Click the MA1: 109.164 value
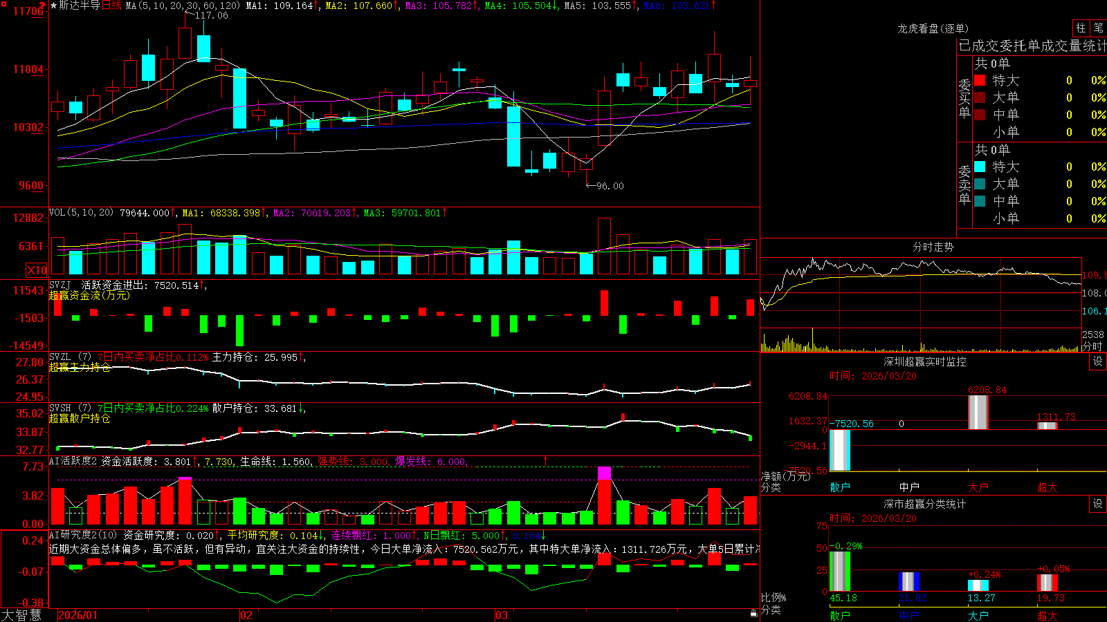1107x622 pixels. click(x=280, y=6)
